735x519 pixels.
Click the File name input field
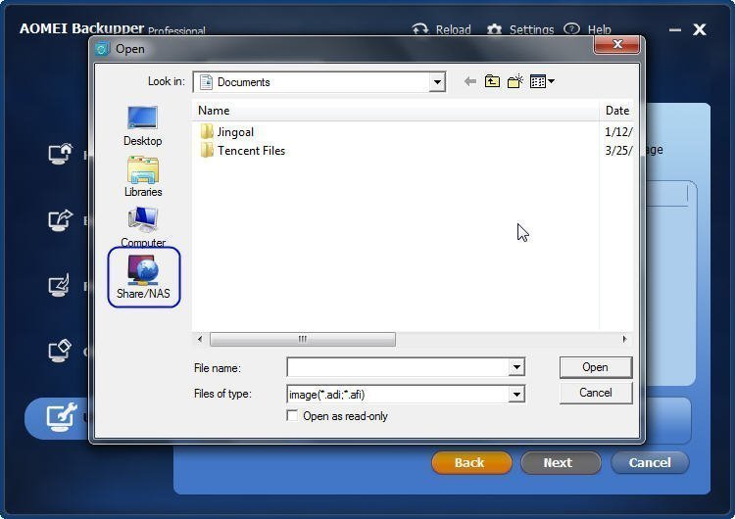click(x=398, y=367)
